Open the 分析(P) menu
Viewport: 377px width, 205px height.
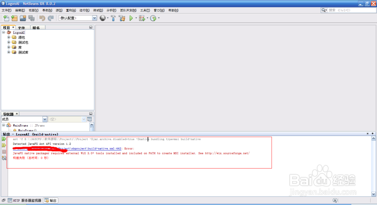[111, 10]
